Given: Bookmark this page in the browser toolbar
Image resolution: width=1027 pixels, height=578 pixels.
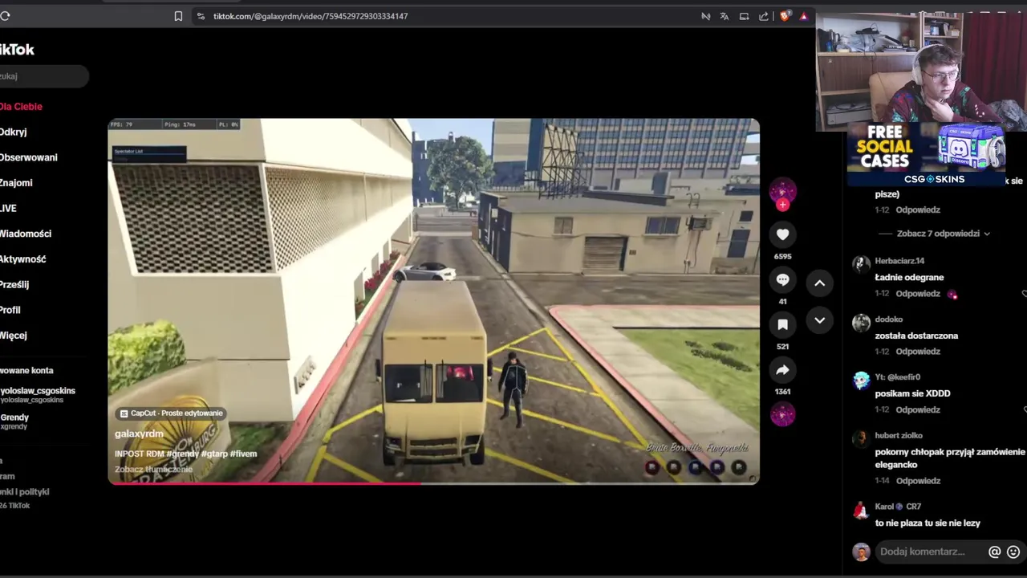Looking at the screenshot, I should [x=178, y=16].
